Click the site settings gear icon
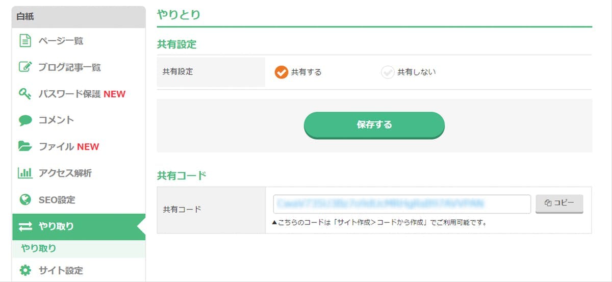The image size is (612, 282). [25, 270]
